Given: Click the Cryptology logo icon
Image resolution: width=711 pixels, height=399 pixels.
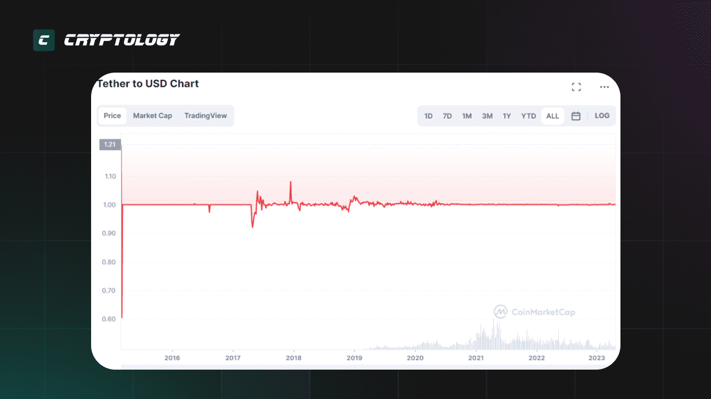Looking at the screenshot, I should [44, 40].
